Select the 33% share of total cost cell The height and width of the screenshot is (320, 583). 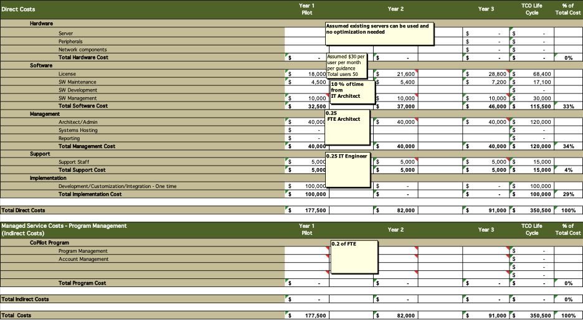coord(568,106)
